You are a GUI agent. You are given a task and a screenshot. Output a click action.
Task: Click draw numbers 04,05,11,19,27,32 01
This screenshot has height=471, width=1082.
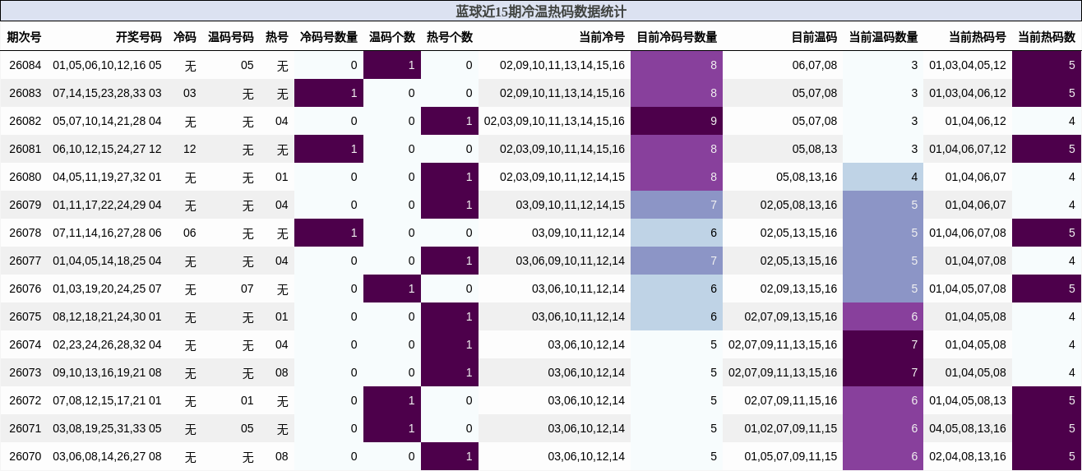107,177
